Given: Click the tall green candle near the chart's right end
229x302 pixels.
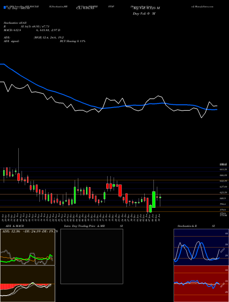Looking at the screenshot, I should [154, 200].
